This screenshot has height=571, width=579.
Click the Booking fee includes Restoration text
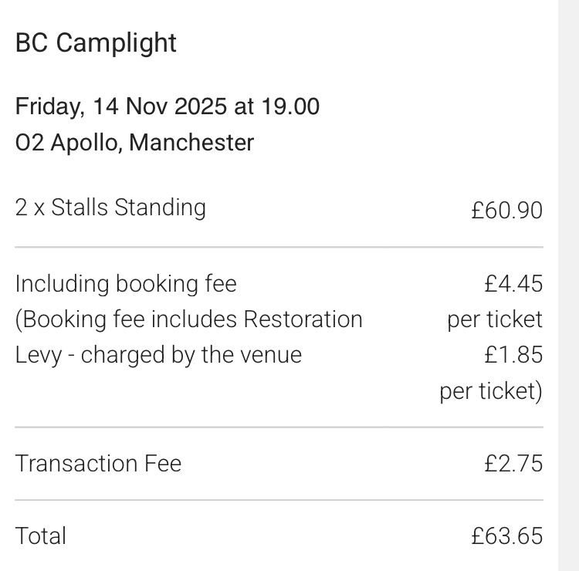point(188,319)
